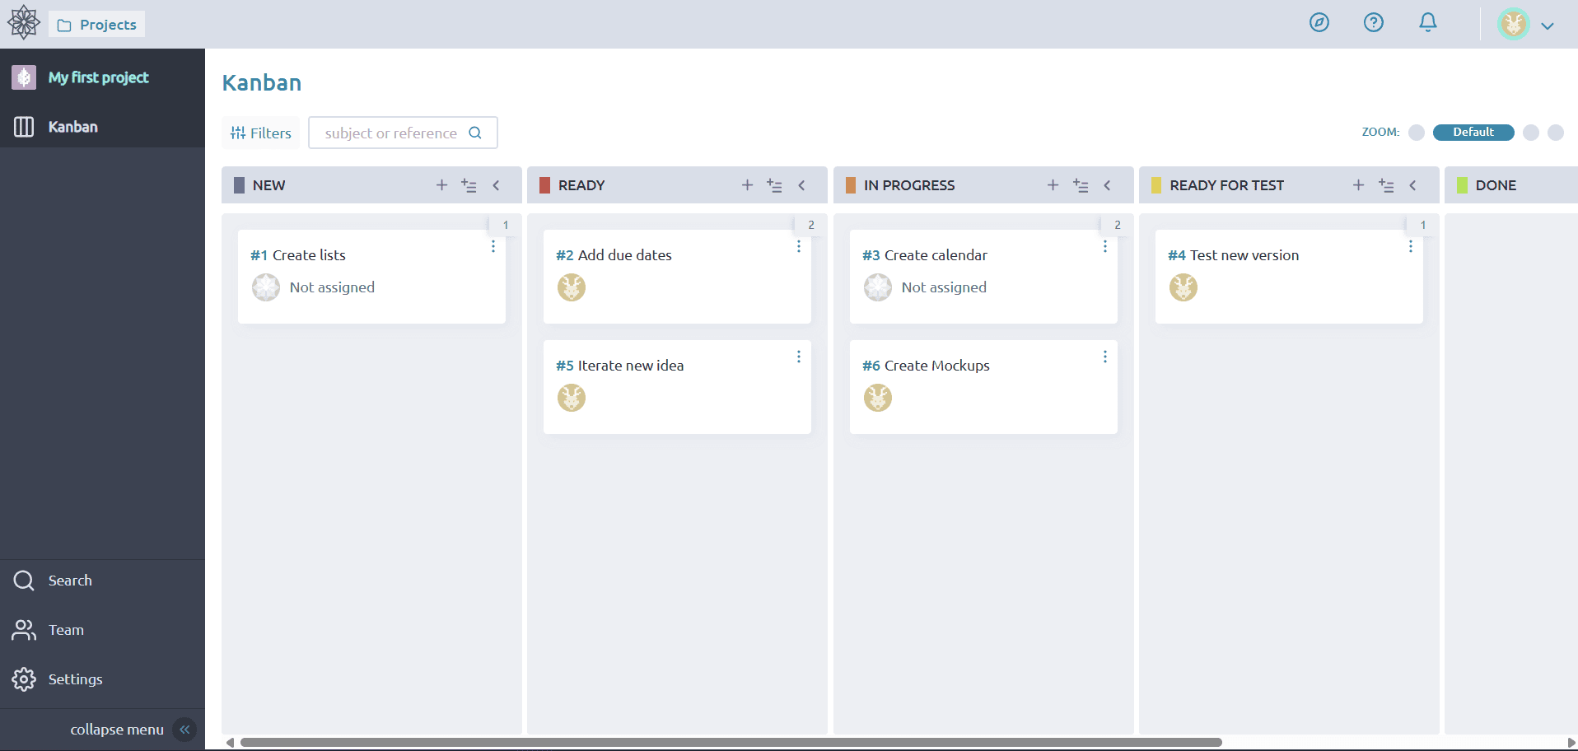Select the Default zoom level
The image size is (1578, 751).
click(1473, 133)
